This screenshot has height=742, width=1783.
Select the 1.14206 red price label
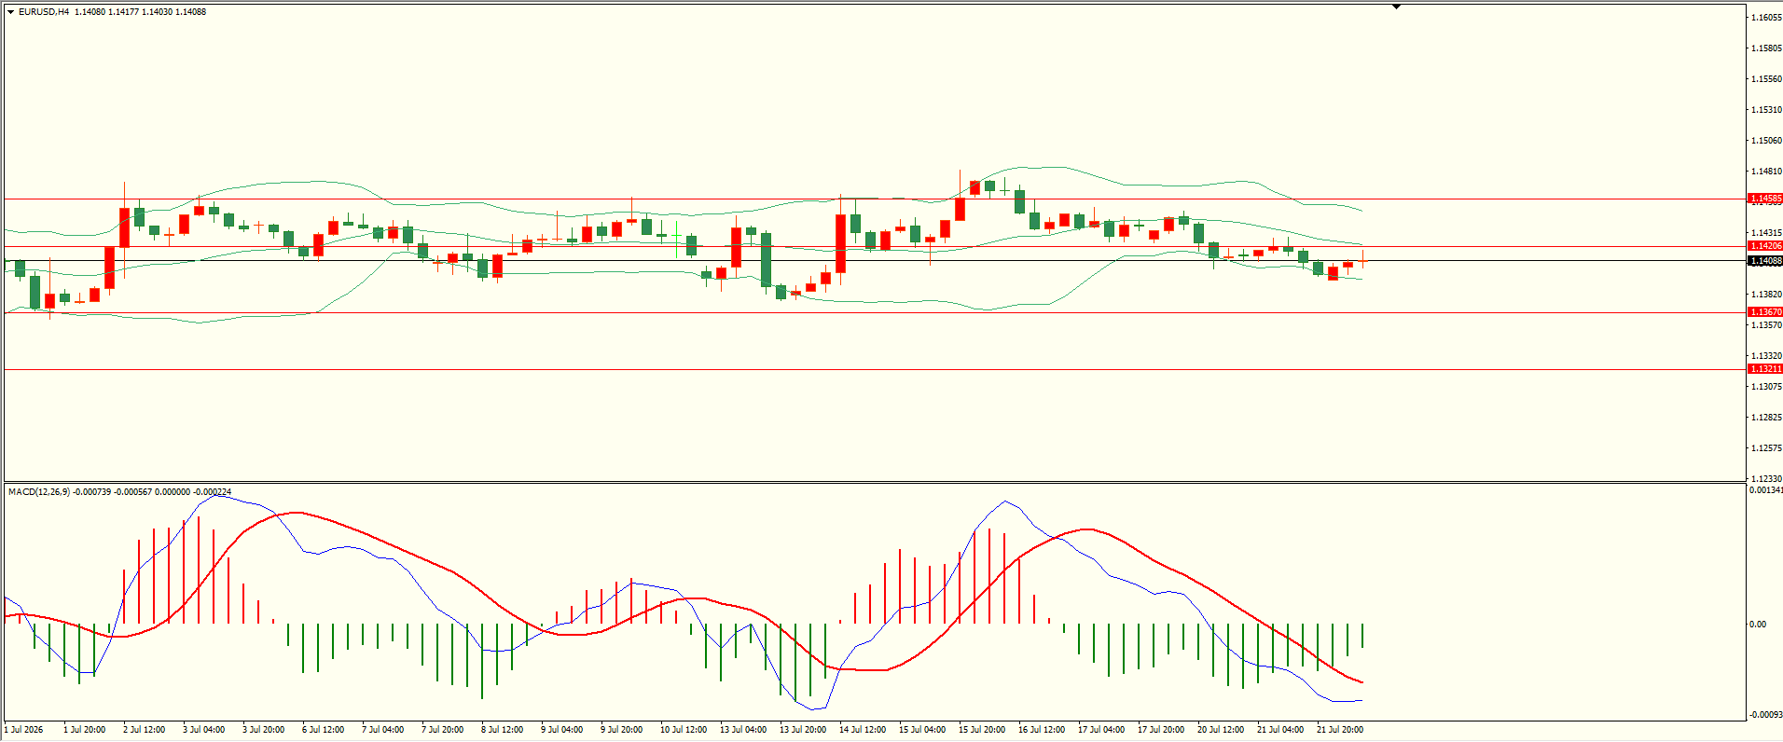[1765, 246]
